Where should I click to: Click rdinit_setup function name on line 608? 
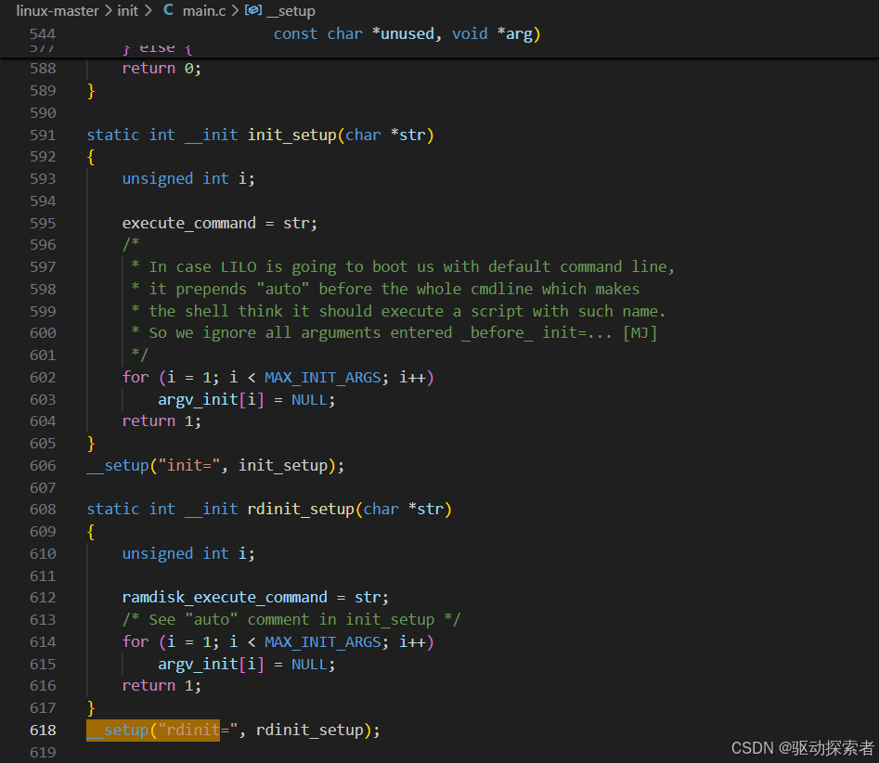click(301, 509)
